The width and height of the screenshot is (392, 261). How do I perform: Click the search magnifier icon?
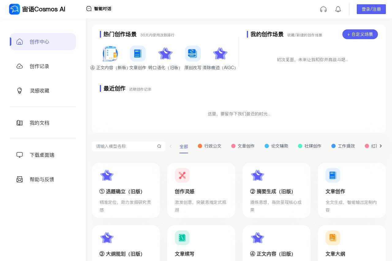(x=159, y=146)
